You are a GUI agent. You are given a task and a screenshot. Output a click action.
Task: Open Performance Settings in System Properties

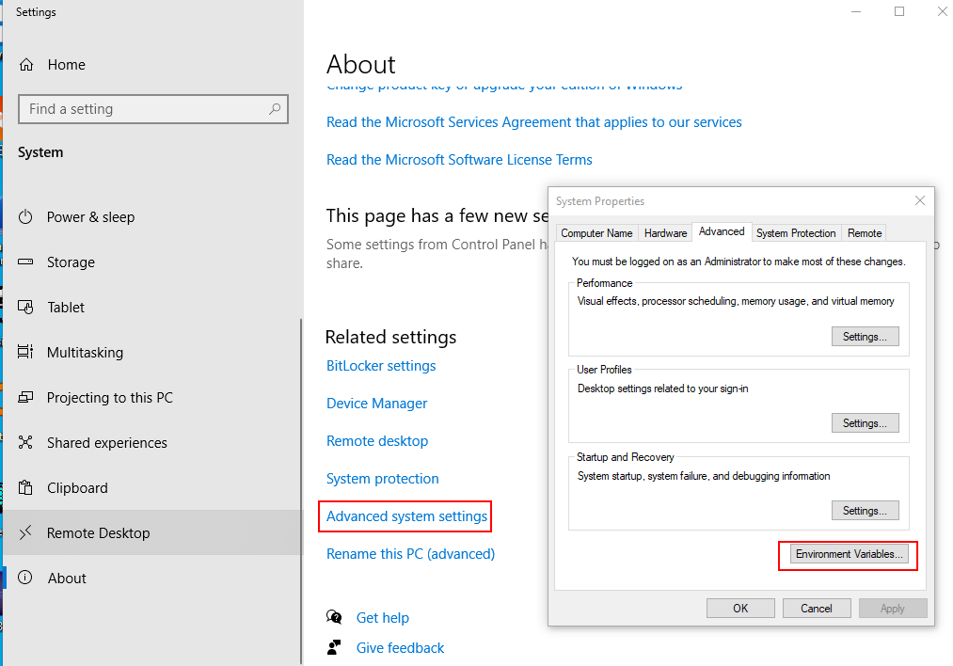point(865,336)
